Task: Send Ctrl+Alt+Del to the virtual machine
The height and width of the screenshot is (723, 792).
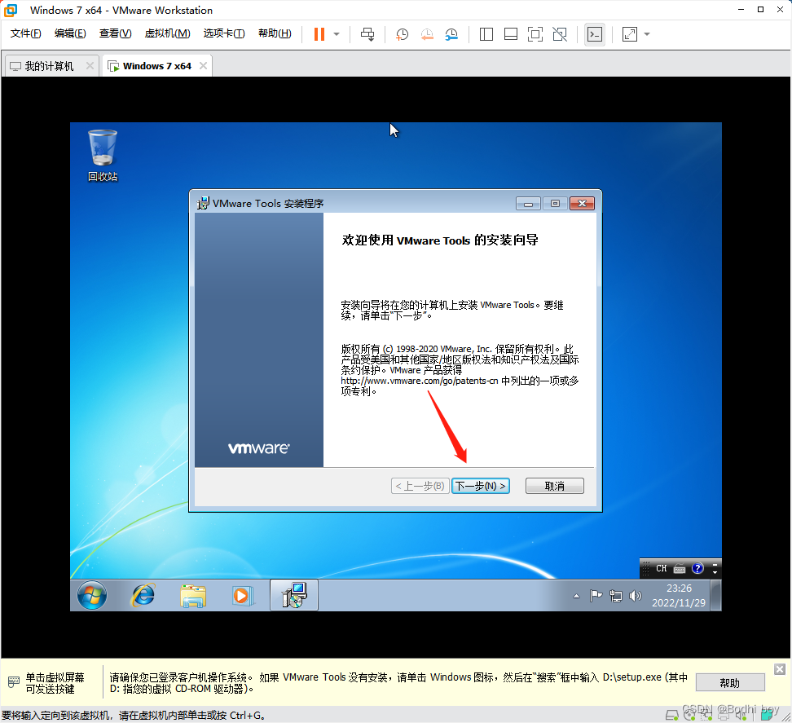Action: 367,34
